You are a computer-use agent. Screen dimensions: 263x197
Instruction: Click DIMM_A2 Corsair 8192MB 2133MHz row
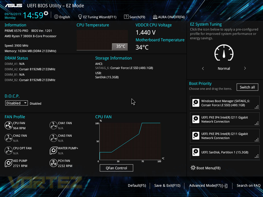point(30,69)
